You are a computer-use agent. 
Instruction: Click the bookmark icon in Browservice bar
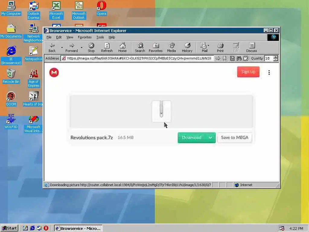225,58
